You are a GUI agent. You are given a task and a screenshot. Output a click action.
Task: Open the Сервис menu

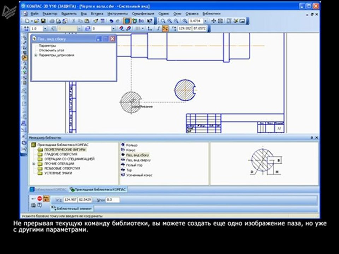pos(163,14)
